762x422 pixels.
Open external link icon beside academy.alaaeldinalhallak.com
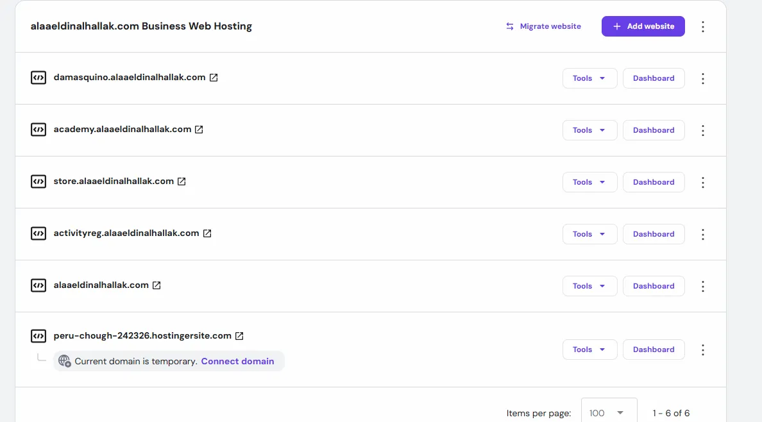199,130
